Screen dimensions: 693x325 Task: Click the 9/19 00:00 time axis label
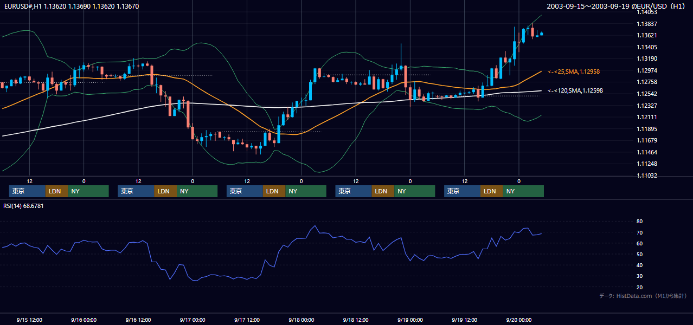[x=410, y=320]
